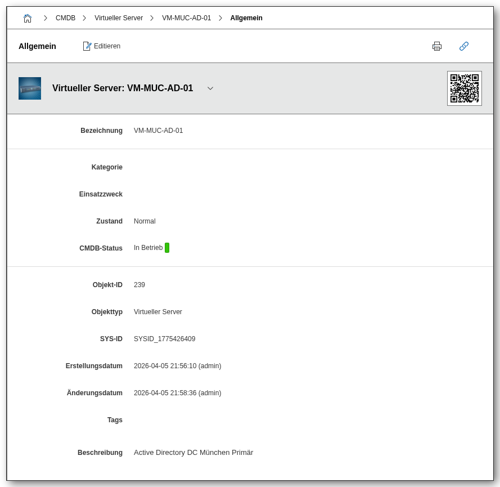This screenshot has width=500, height=487.
Task: Click the Objekt-ID value 239
Action: coord(139,285)
